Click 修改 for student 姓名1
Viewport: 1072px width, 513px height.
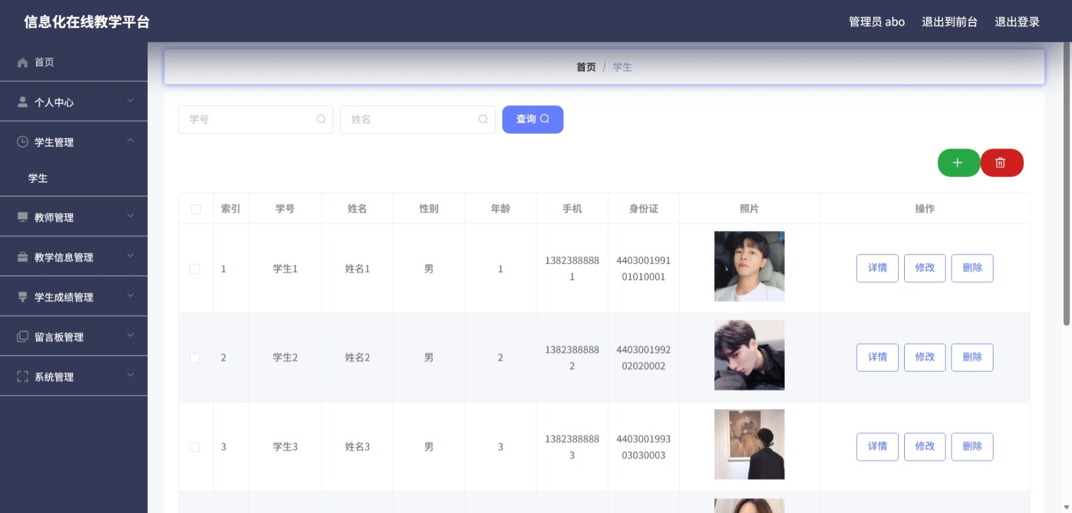point(925,268)
